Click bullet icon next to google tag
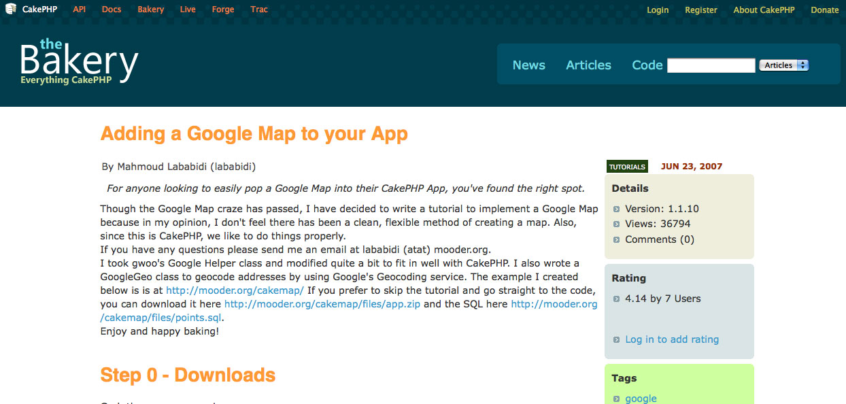846x404 pixels. [x=617, y=399]
